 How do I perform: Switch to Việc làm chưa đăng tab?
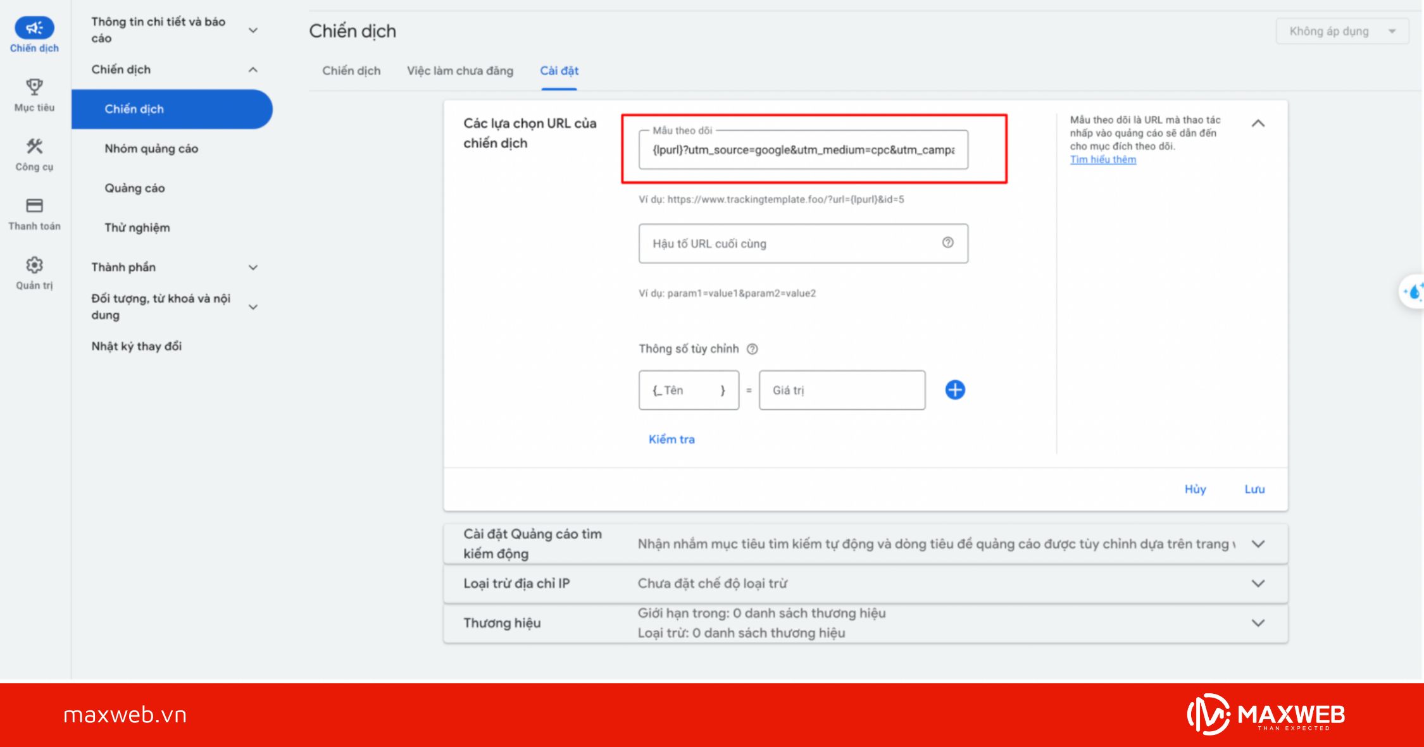click(x=459, y=71)
